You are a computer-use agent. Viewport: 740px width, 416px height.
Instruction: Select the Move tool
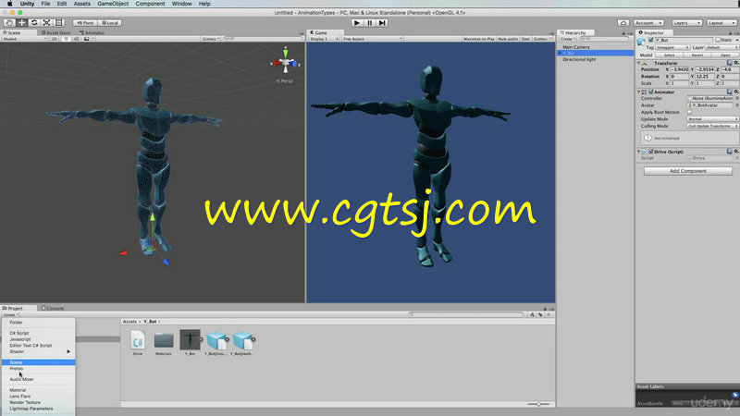(x=21, y=22)
